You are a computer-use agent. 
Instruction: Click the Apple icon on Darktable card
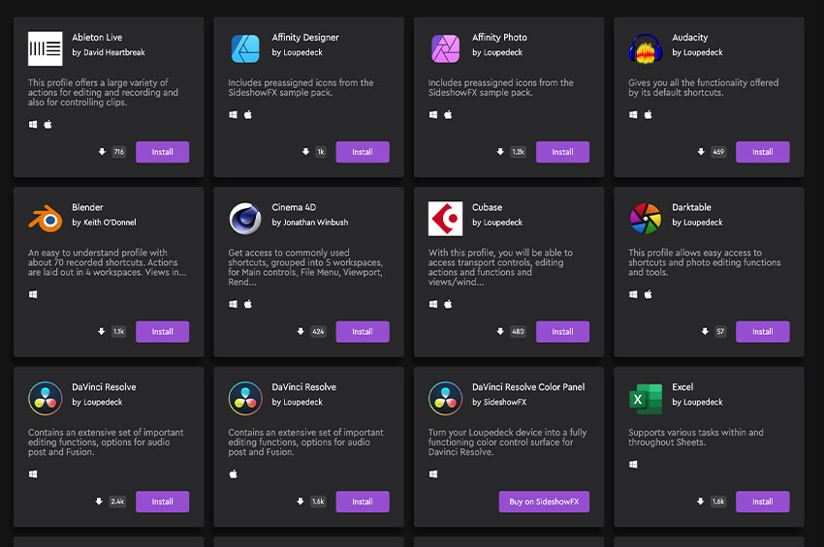(x=648, y=294)
